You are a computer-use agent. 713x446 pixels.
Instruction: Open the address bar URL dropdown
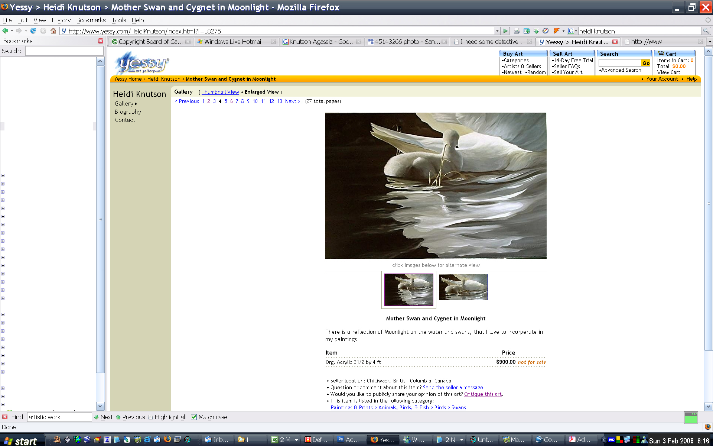[x=497, y=31]
